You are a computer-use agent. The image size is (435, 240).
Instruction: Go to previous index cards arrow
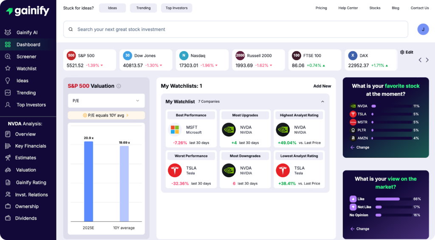tap(420, 60)
